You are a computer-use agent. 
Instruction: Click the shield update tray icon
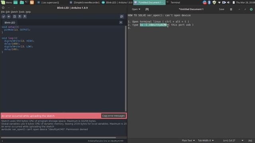214,2
